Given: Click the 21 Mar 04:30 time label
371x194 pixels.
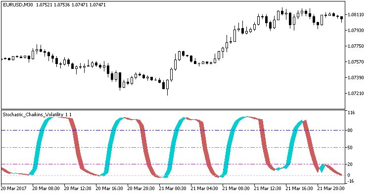Looking at the screenshot, I should tap(204, 189).
